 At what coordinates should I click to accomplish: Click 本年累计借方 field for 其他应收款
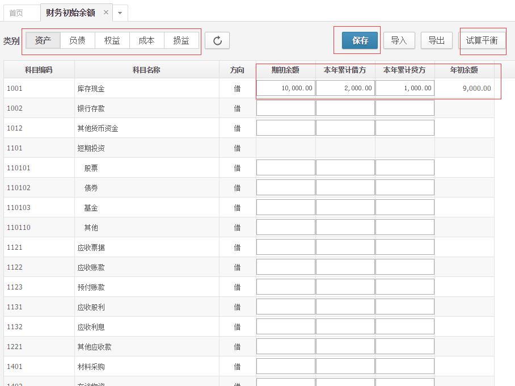coord(345,346)
